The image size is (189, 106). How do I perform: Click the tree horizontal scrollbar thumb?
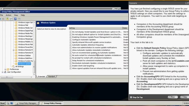[7, 77]
